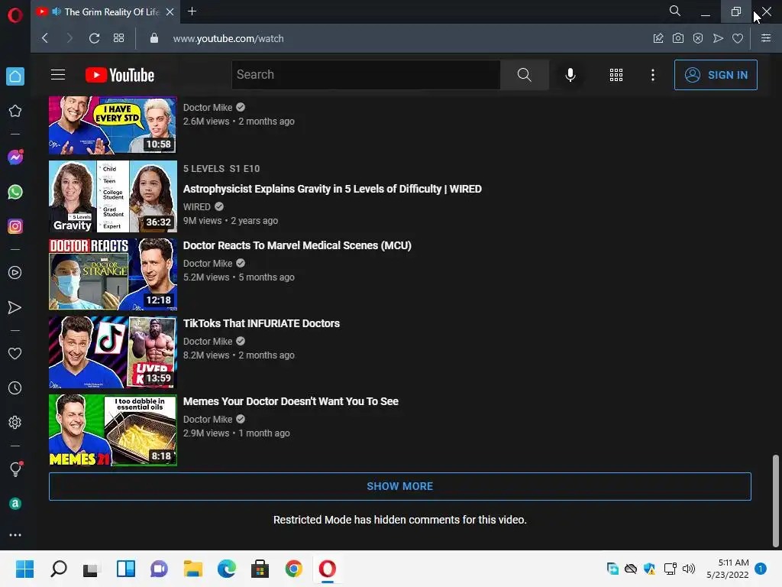Focus the YouTube Search field
The width and height of the screenshot is (782, 587).
366,75
